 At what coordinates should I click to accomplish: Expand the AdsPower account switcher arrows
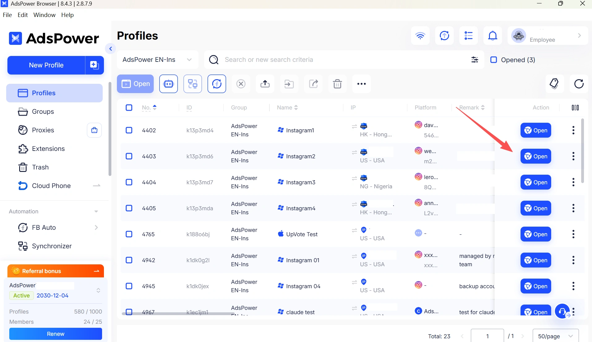tap(98, 290)
